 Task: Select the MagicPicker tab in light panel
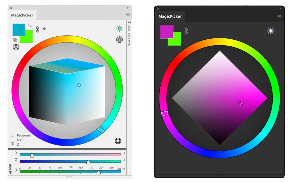(x=22, y=15)
